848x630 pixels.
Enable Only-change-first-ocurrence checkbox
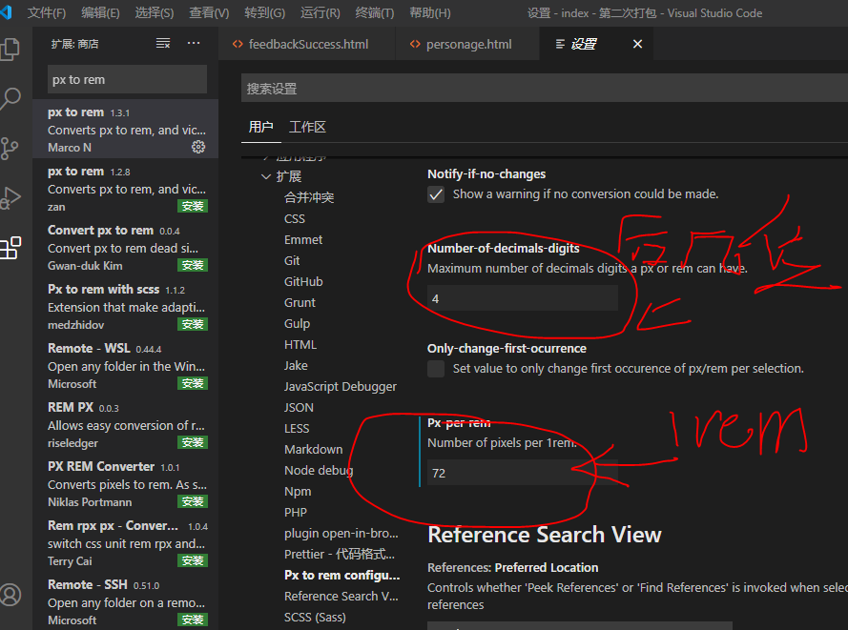coord(436,369)
